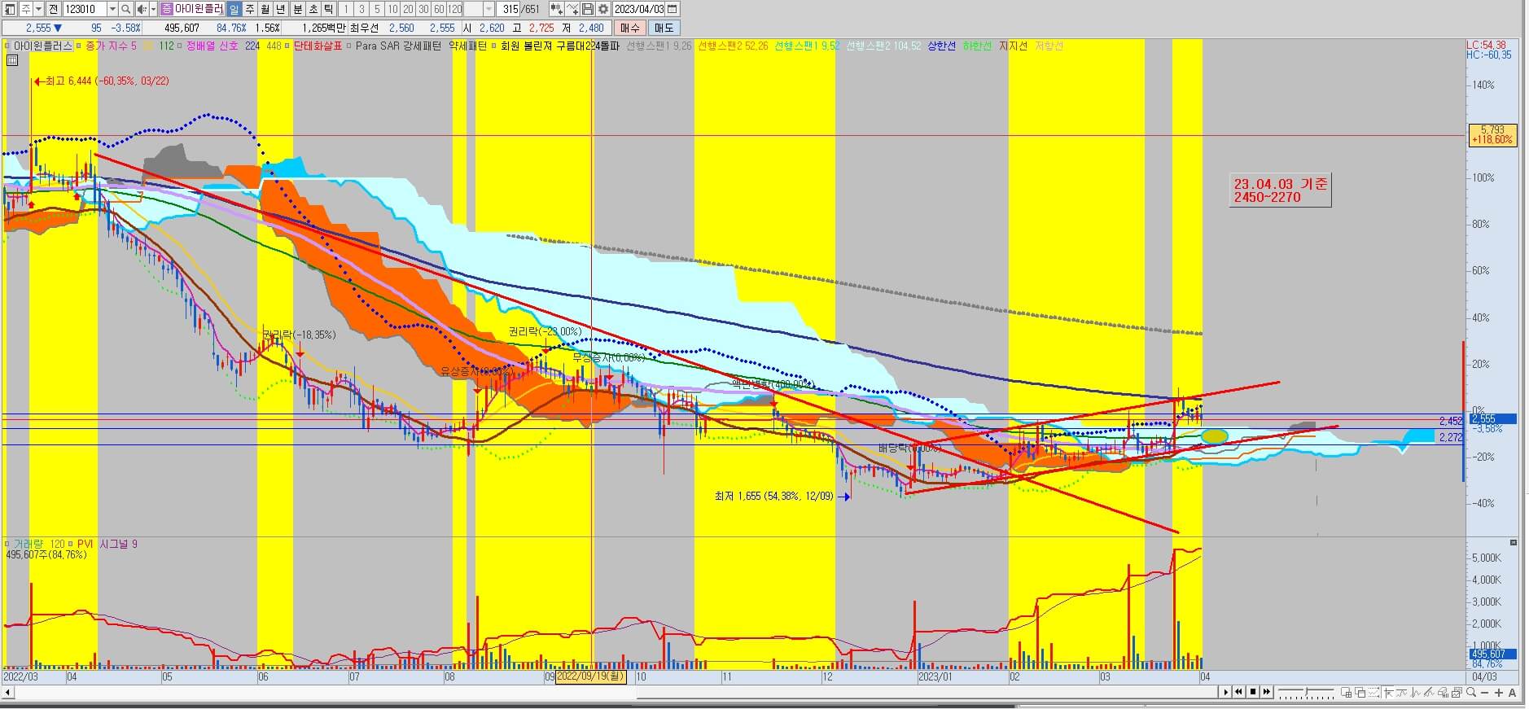1529x709 pixels.
Task: Click the 매수 buy button
Action: tap(630, 28)
